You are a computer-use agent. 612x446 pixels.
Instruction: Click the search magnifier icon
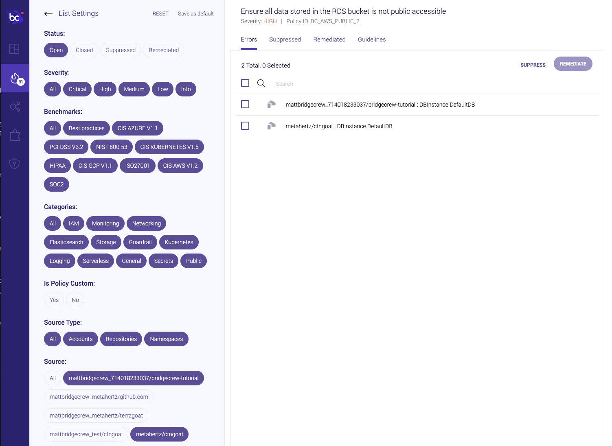pyautogui.click(x=261, y=83)
